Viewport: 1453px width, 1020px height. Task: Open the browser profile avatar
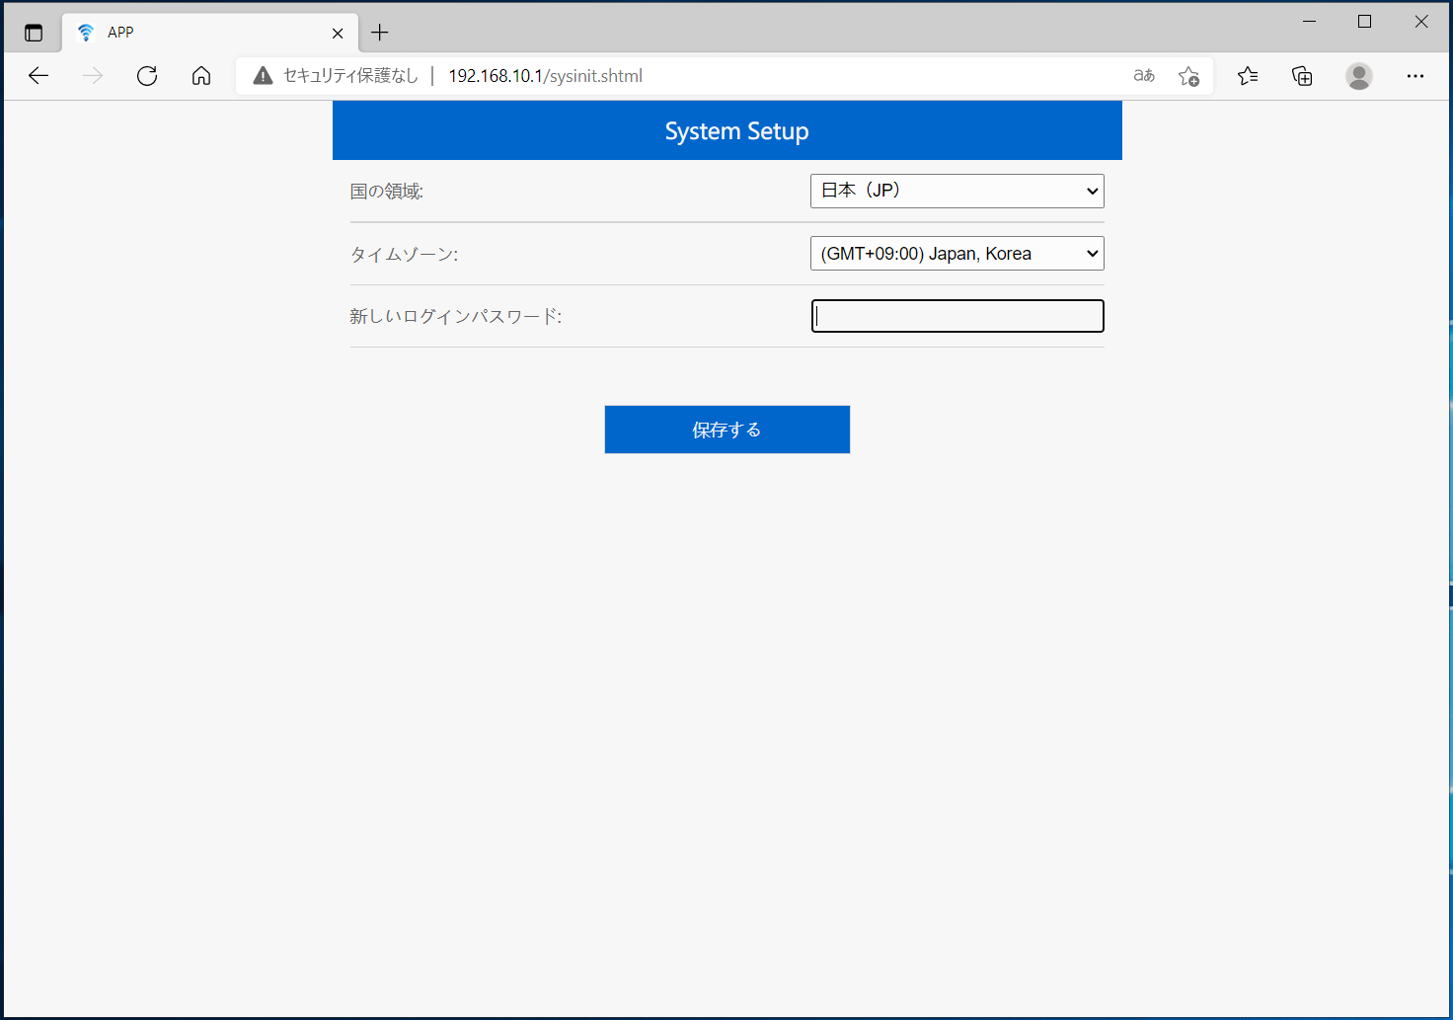(1359, 76)
